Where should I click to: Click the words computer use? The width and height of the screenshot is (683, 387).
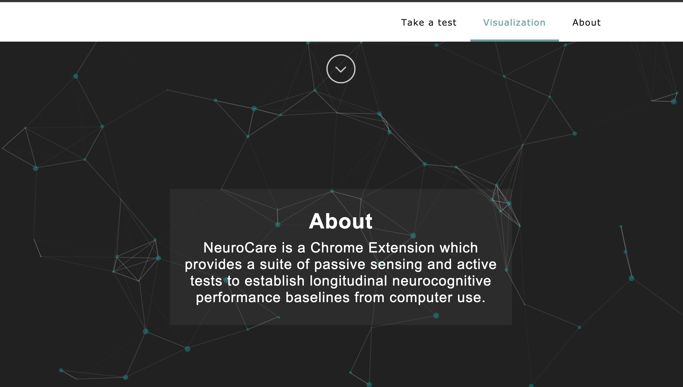(x=437, y=298)
